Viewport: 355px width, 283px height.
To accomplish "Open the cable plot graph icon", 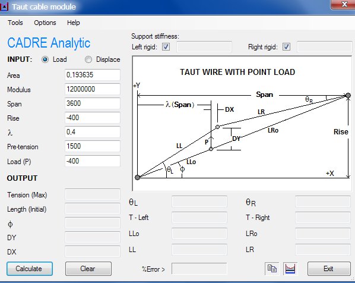I will pos(290,269).
